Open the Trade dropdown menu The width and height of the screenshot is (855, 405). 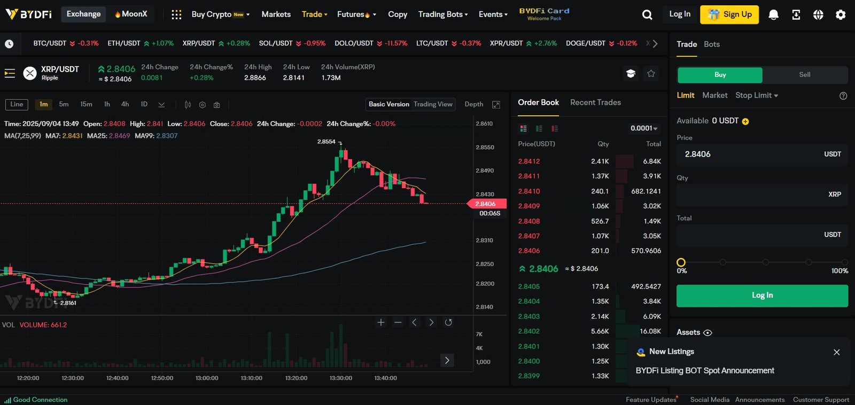pos(314,14)
